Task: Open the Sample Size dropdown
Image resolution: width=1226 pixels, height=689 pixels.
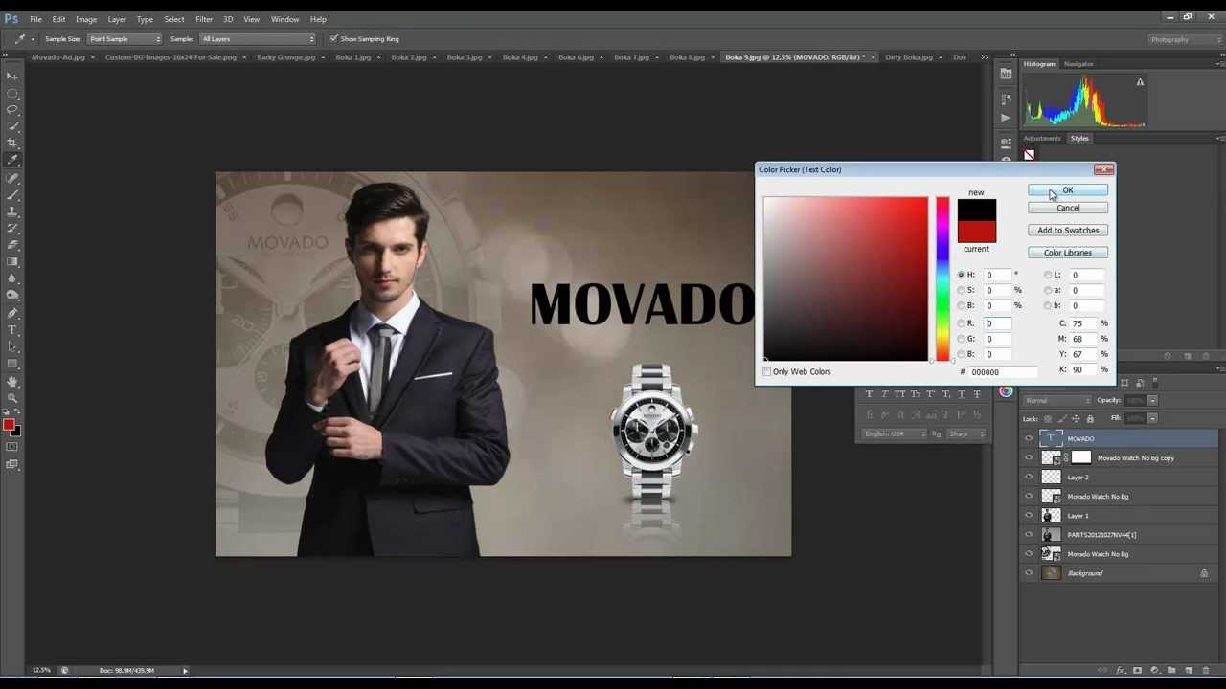Action: point(125,39)
